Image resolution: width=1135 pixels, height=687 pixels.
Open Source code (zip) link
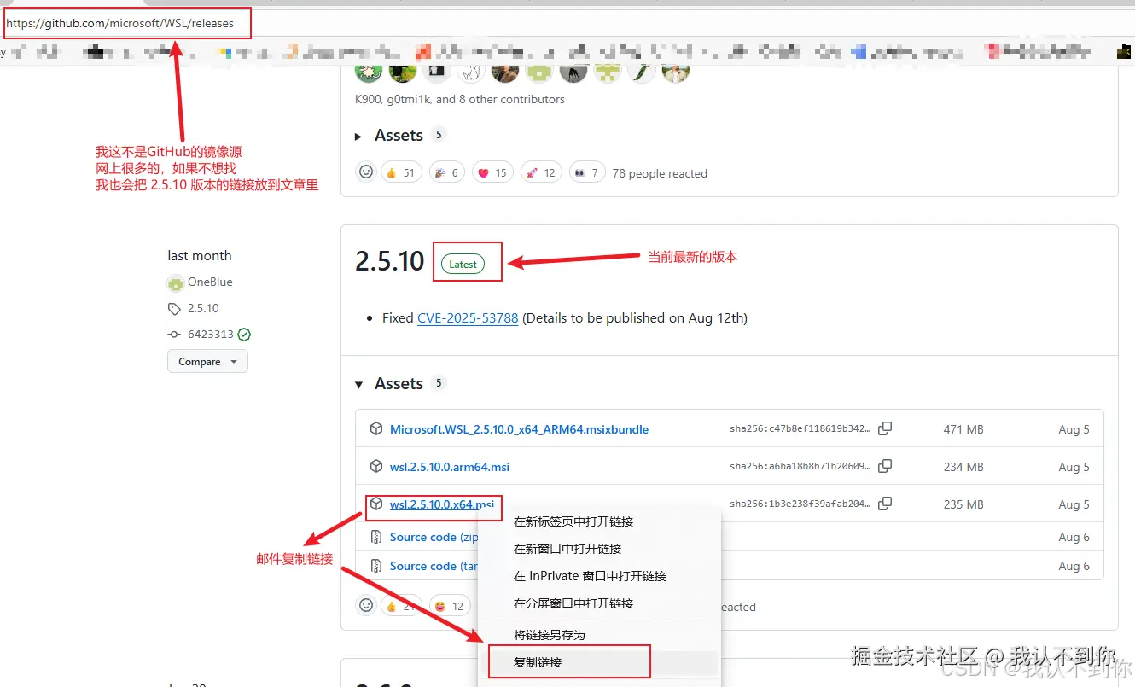pos(434,537)
